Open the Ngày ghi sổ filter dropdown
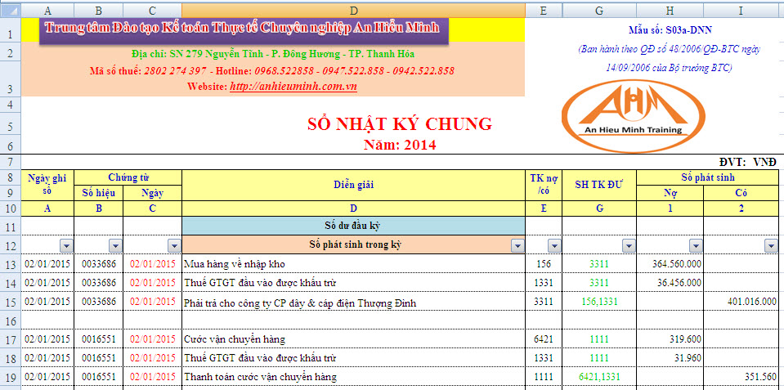Image resolution: width=784 pixels, height=390 pixels. (65, 245)
